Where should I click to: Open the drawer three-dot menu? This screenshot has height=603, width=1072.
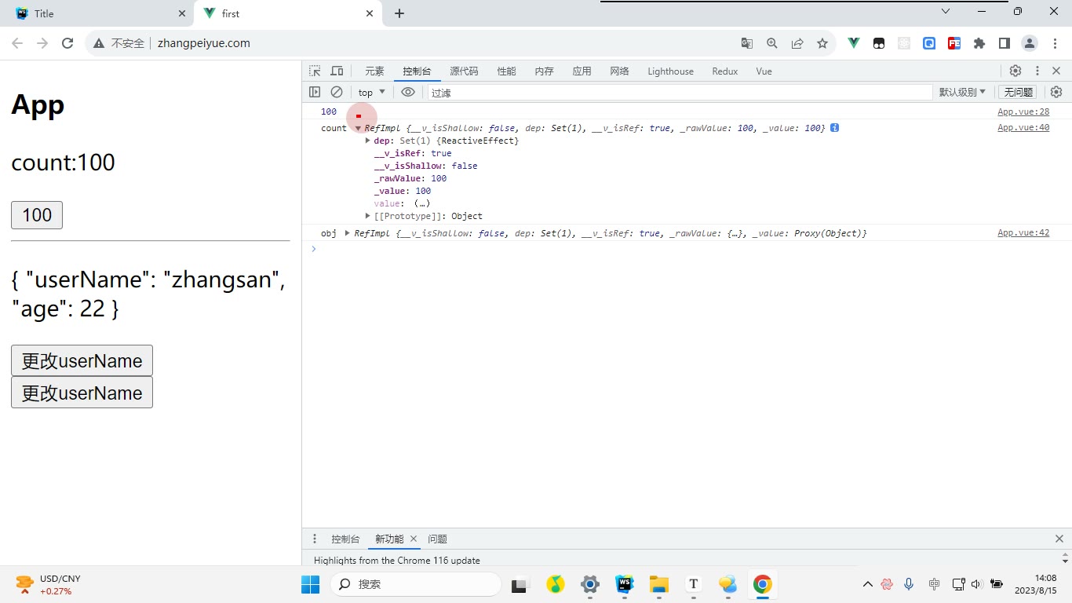coord(315,539)
